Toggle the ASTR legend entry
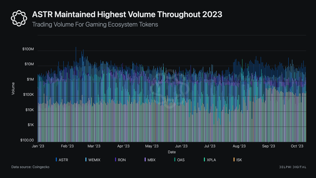Screen dimensions: 316x178 tap(62, 160)
